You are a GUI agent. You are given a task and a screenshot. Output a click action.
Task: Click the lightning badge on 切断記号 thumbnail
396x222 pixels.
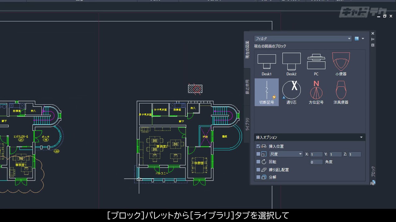click(x=274, y=97)
